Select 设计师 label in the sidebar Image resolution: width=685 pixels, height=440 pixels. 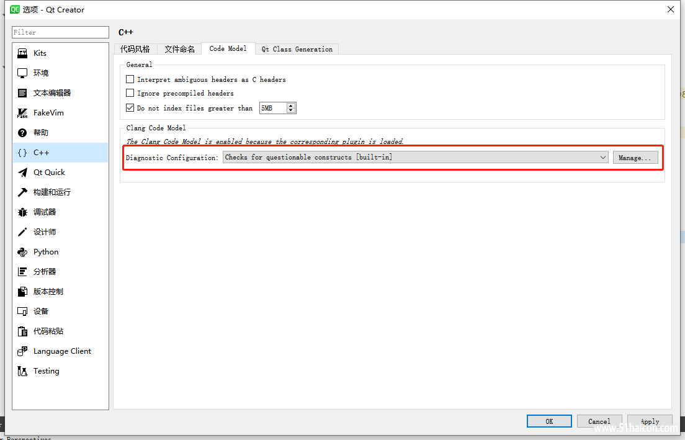[x=45, y=232]
